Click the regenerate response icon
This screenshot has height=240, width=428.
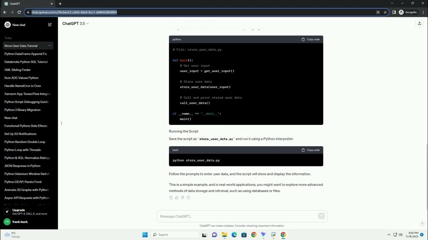coord(188,198)
